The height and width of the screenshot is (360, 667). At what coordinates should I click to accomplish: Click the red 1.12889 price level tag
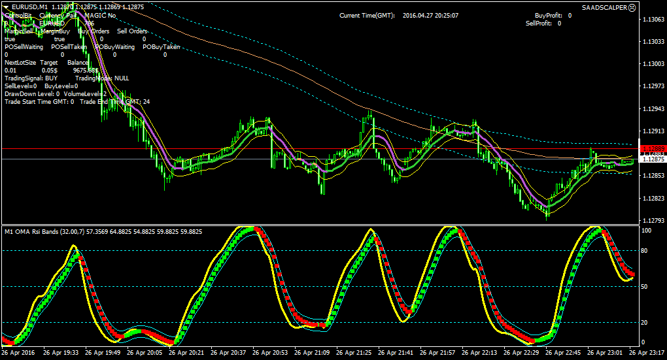pyautogui.click(x=652, y=149)
